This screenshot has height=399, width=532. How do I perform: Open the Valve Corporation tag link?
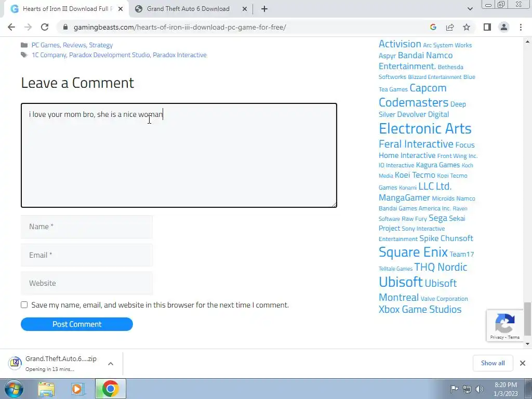(x=444, y=299)
